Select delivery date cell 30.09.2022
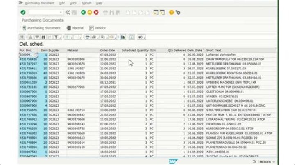Screen dimensions: 295x165 pyautogui.click(x=195, y=55)
